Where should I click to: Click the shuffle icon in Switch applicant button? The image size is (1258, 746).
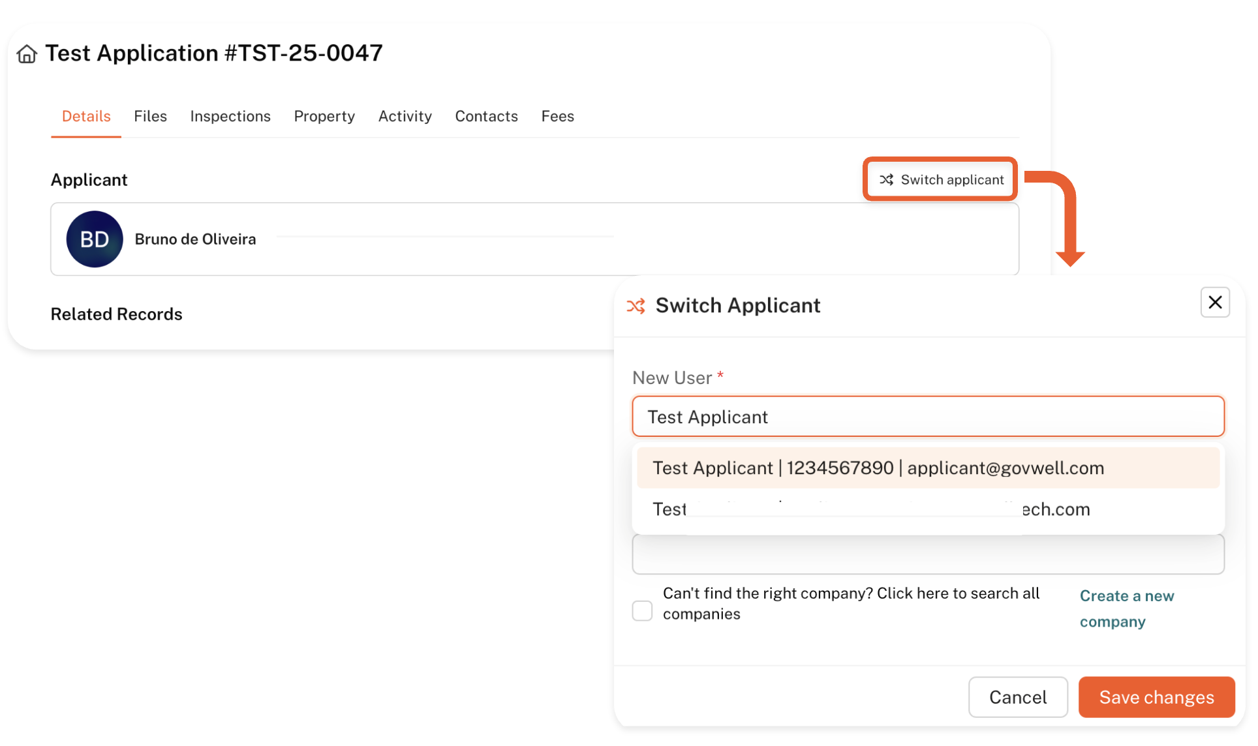(x=886, y=179)
